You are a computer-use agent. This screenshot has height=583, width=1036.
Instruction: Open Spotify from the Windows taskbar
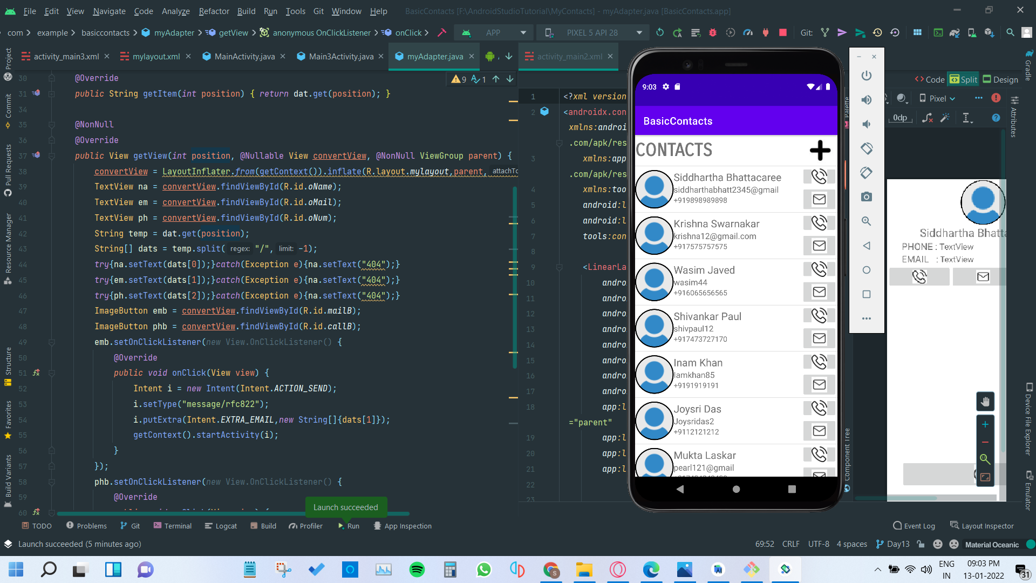point(417,570)
